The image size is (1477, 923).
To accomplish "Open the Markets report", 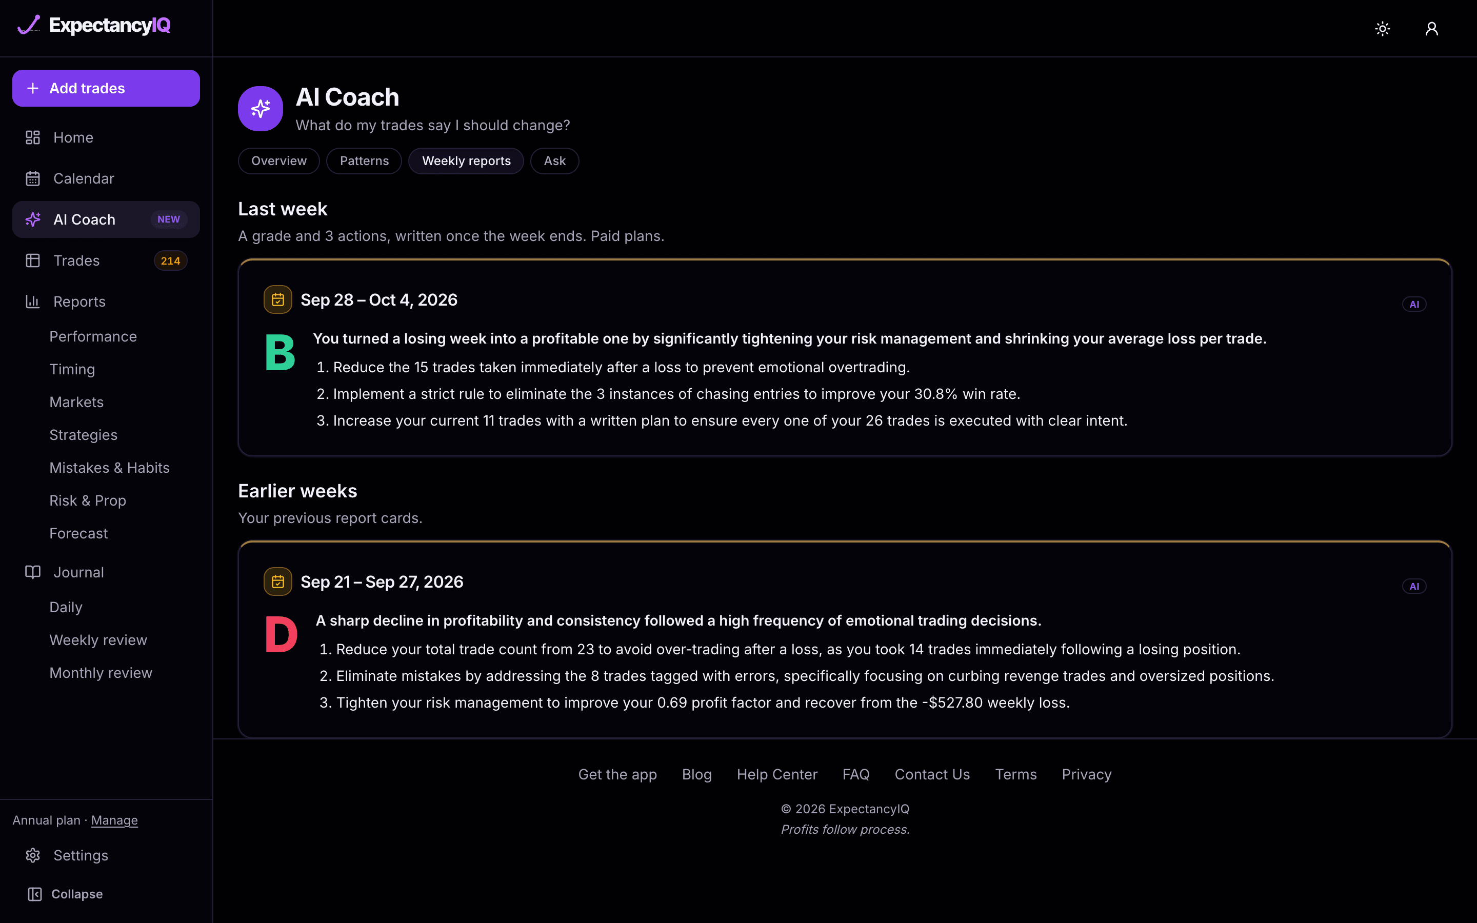I will point(76,403).
